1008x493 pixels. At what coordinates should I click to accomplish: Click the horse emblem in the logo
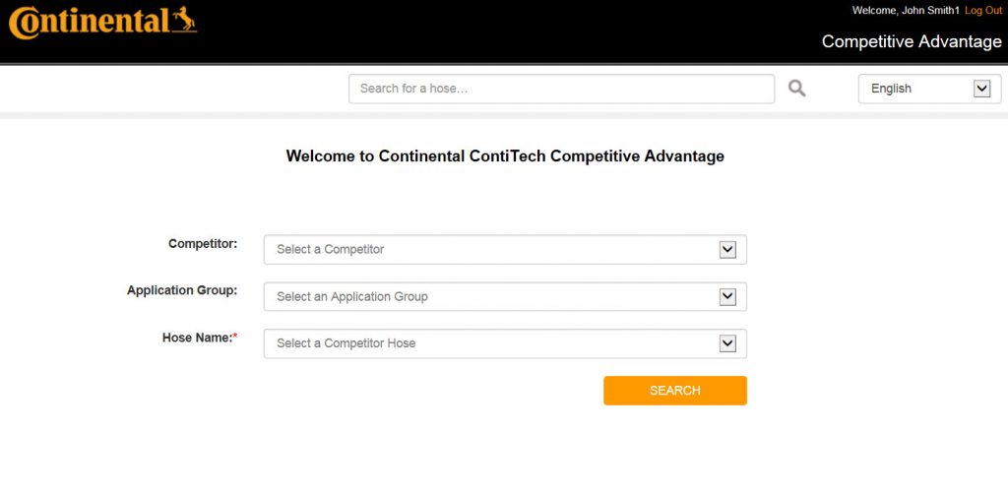(181, 18)
